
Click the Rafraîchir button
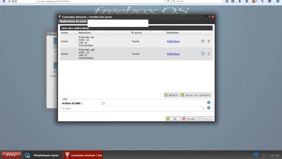(171, 95)
